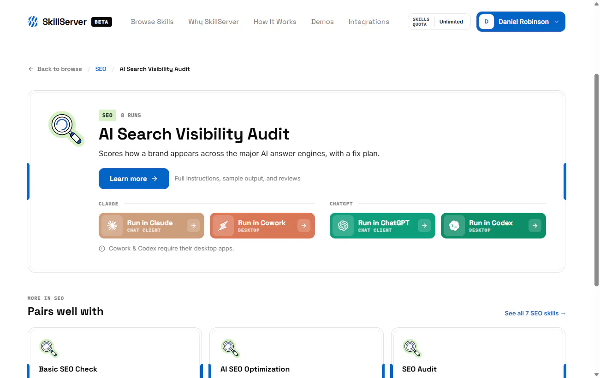The image size is (600, 378).
Task: Open the Demos page
Action: (x=322, y=22)
